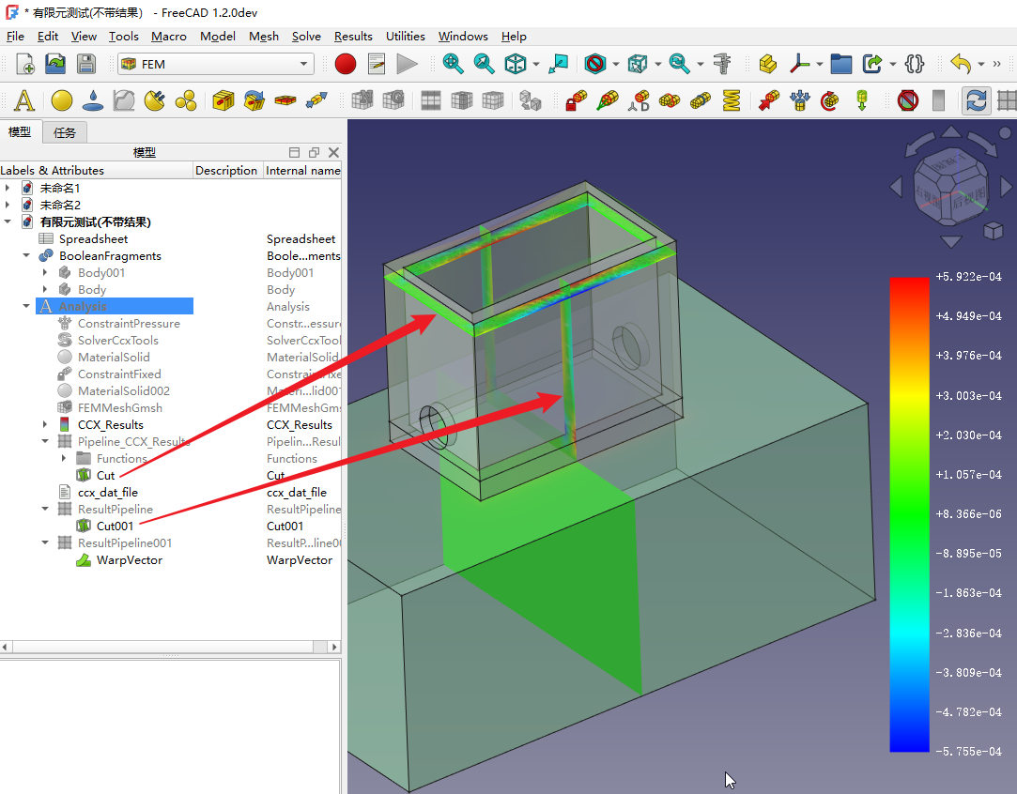Viewport: 1017px width, 794px height.
Task: Click the result color legend bar
Action: click(909, 514)
